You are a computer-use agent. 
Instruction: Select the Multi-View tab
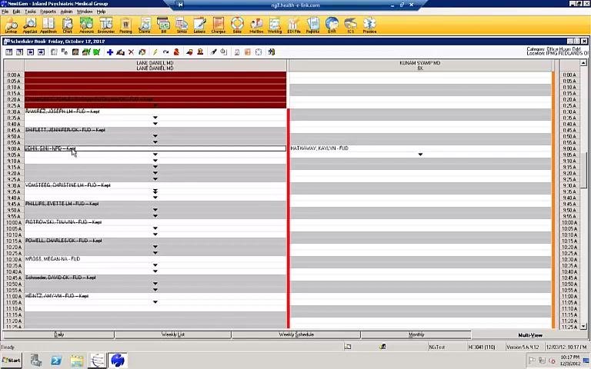click(530, 334)
